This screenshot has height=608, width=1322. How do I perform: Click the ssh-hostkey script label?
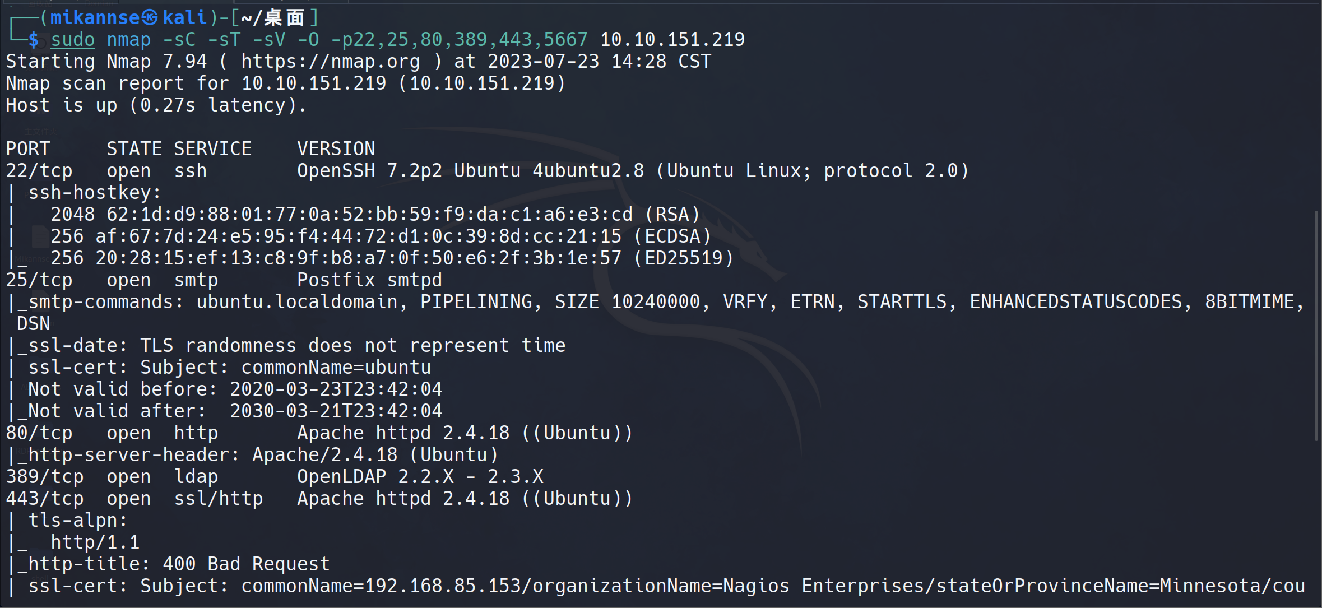coord(94,193)
